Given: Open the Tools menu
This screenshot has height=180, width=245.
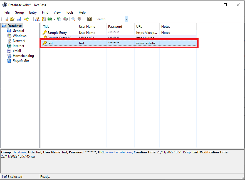Looking at the screenshot, I should [x=70, y=12].
